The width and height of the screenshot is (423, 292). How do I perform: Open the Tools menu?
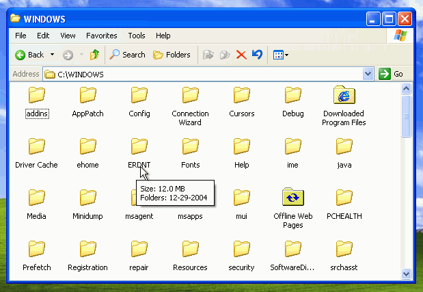137,36
